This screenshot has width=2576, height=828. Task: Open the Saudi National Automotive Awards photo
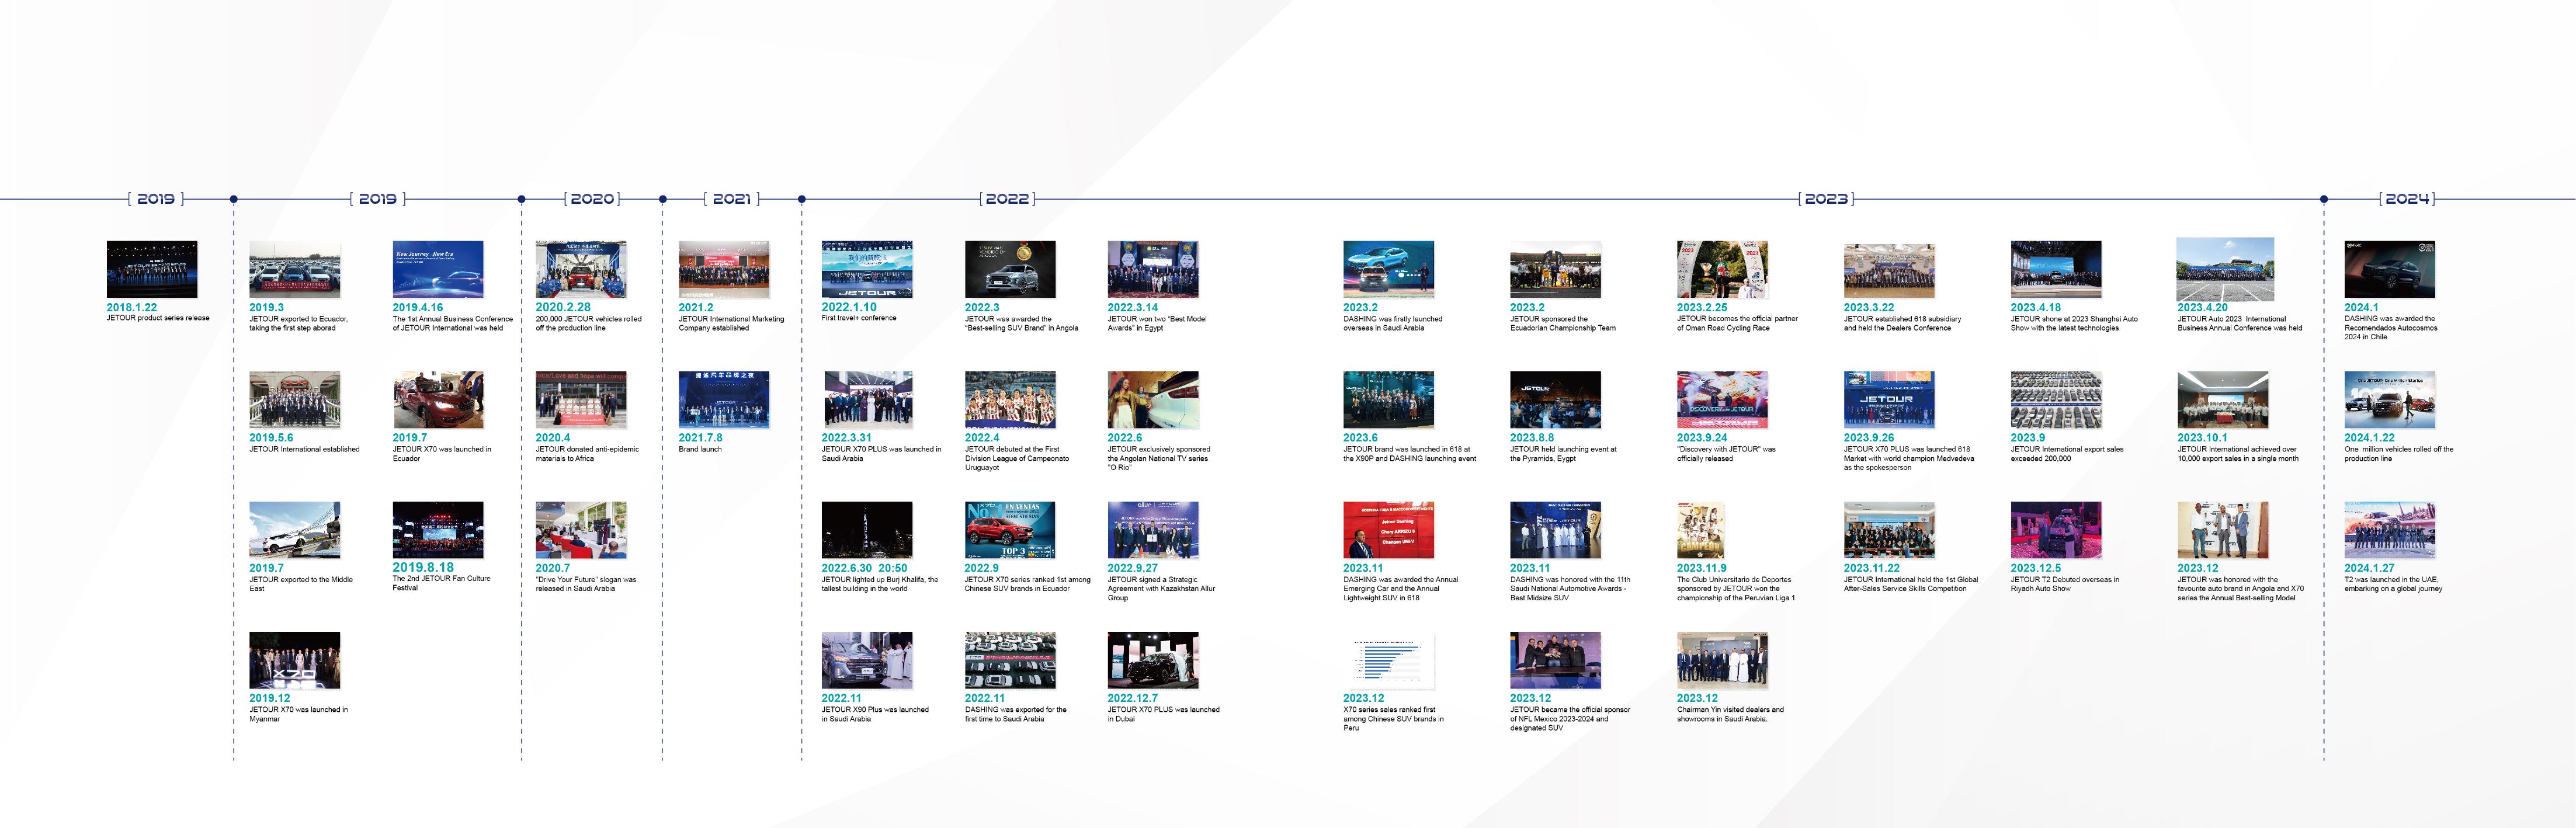pos(1555,530)
